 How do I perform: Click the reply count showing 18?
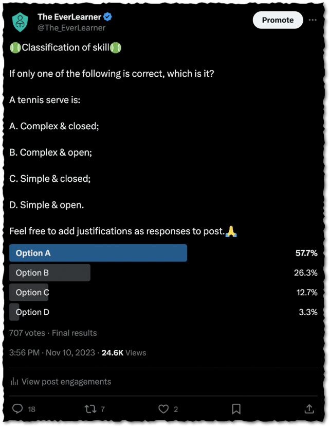coord(31,409)
